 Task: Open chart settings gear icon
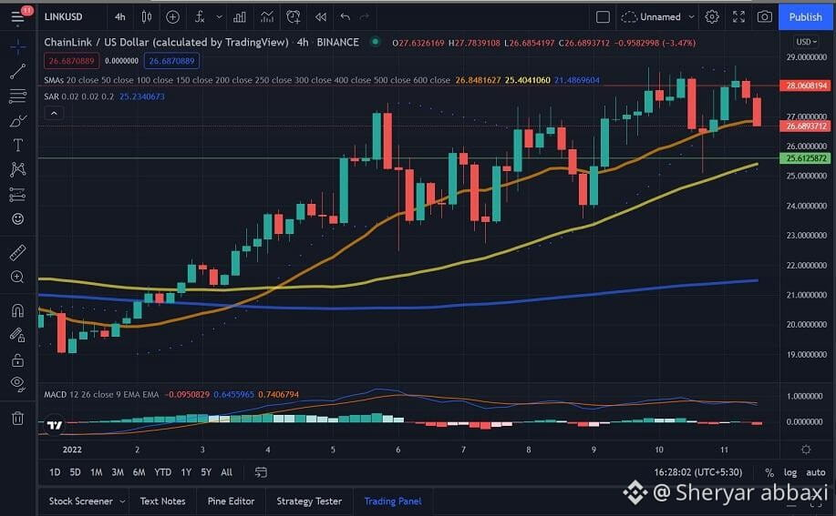(x=712, y=17)
